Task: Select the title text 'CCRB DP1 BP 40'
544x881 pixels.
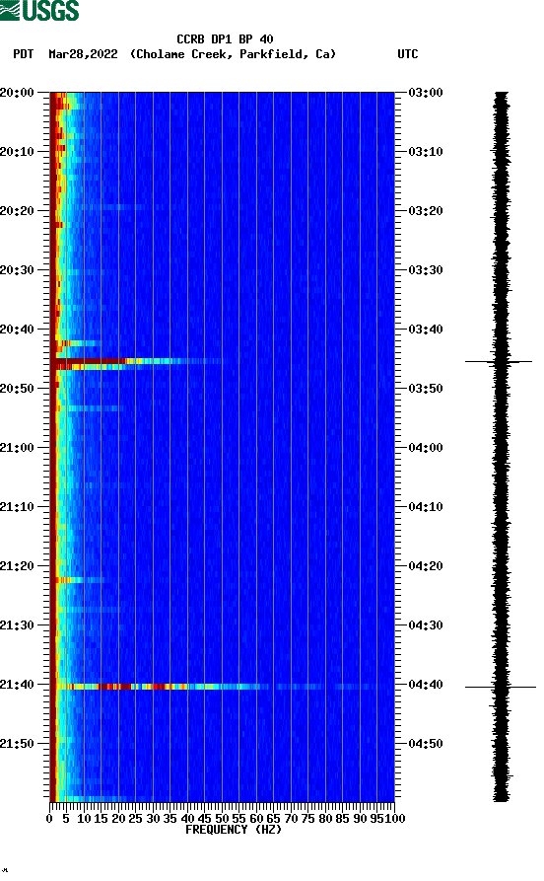Action: 225,39
